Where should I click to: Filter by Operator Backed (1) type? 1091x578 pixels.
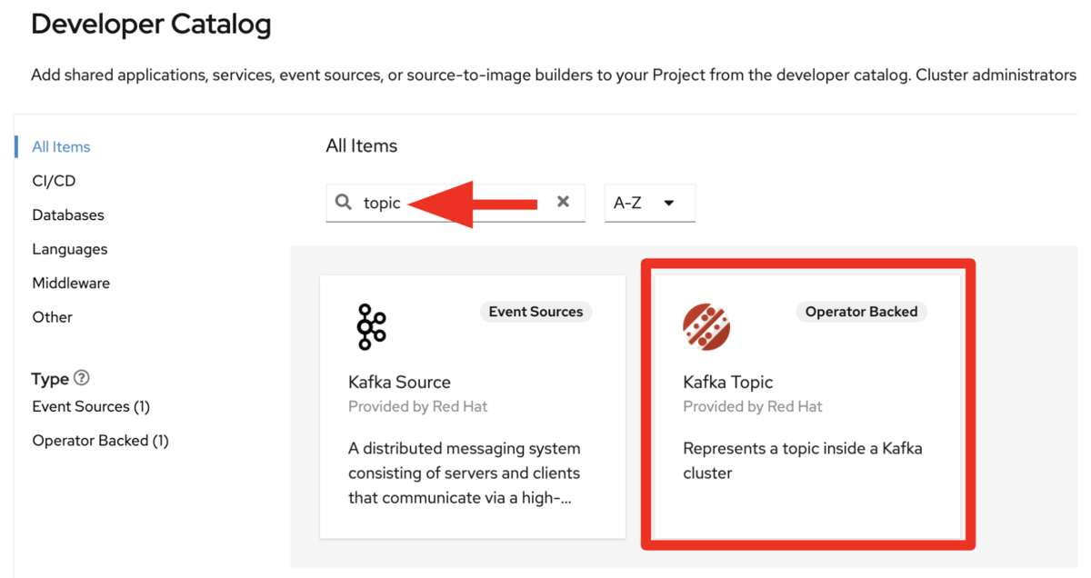pyautogui.click(x=101, y=441)
